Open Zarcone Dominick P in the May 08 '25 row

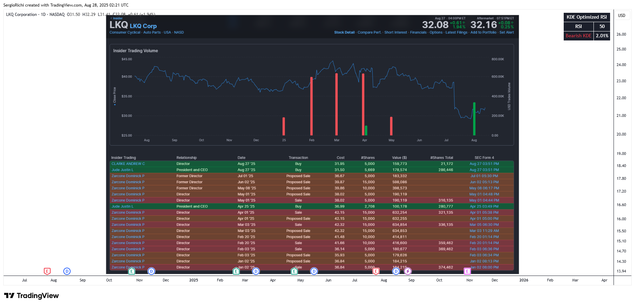[x=128, y=188]
